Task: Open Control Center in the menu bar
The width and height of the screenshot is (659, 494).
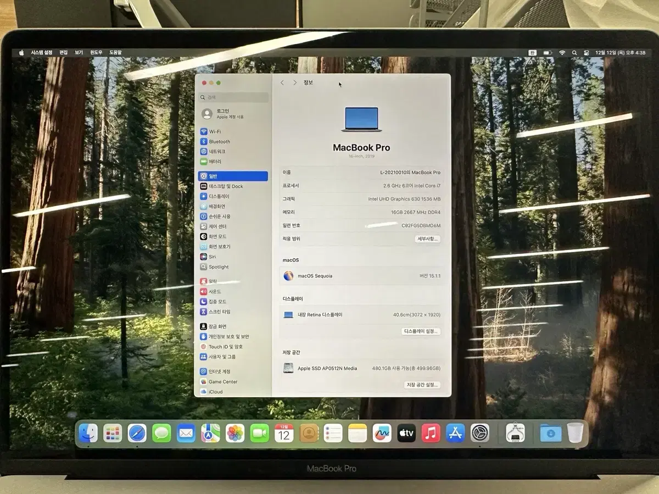Action: 587,53
